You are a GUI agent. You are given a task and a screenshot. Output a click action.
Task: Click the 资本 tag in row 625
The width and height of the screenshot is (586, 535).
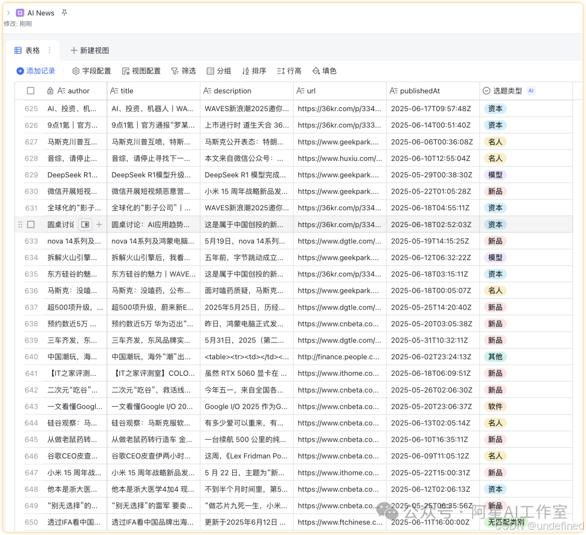click(x=495, y=108)
